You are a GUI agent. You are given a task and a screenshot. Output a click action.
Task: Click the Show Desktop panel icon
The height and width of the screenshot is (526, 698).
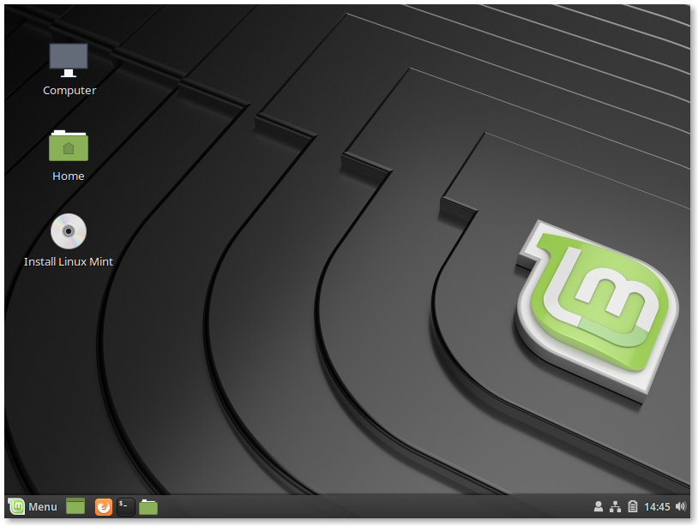coord(75,506)
